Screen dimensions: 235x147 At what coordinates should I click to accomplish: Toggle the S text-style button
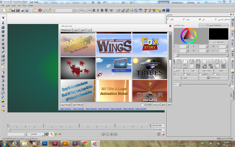tap(102, 10)
